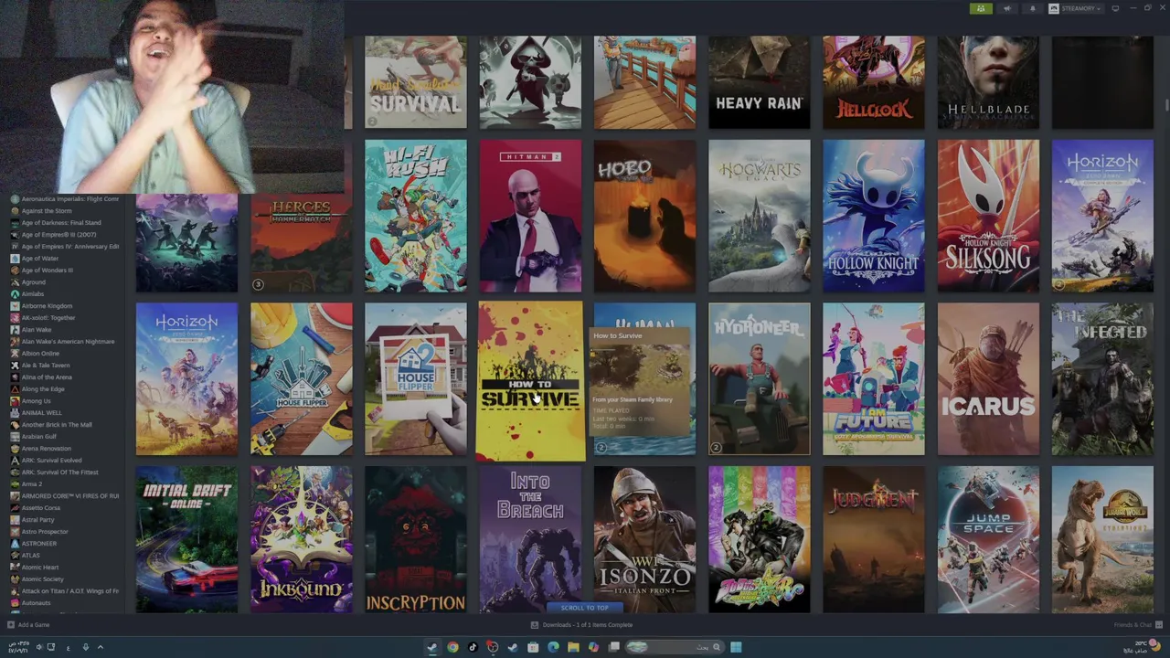Screen dimensions: 1170x658
Task: Select the Into the Breach cover
Action: [x=530, y=539]
